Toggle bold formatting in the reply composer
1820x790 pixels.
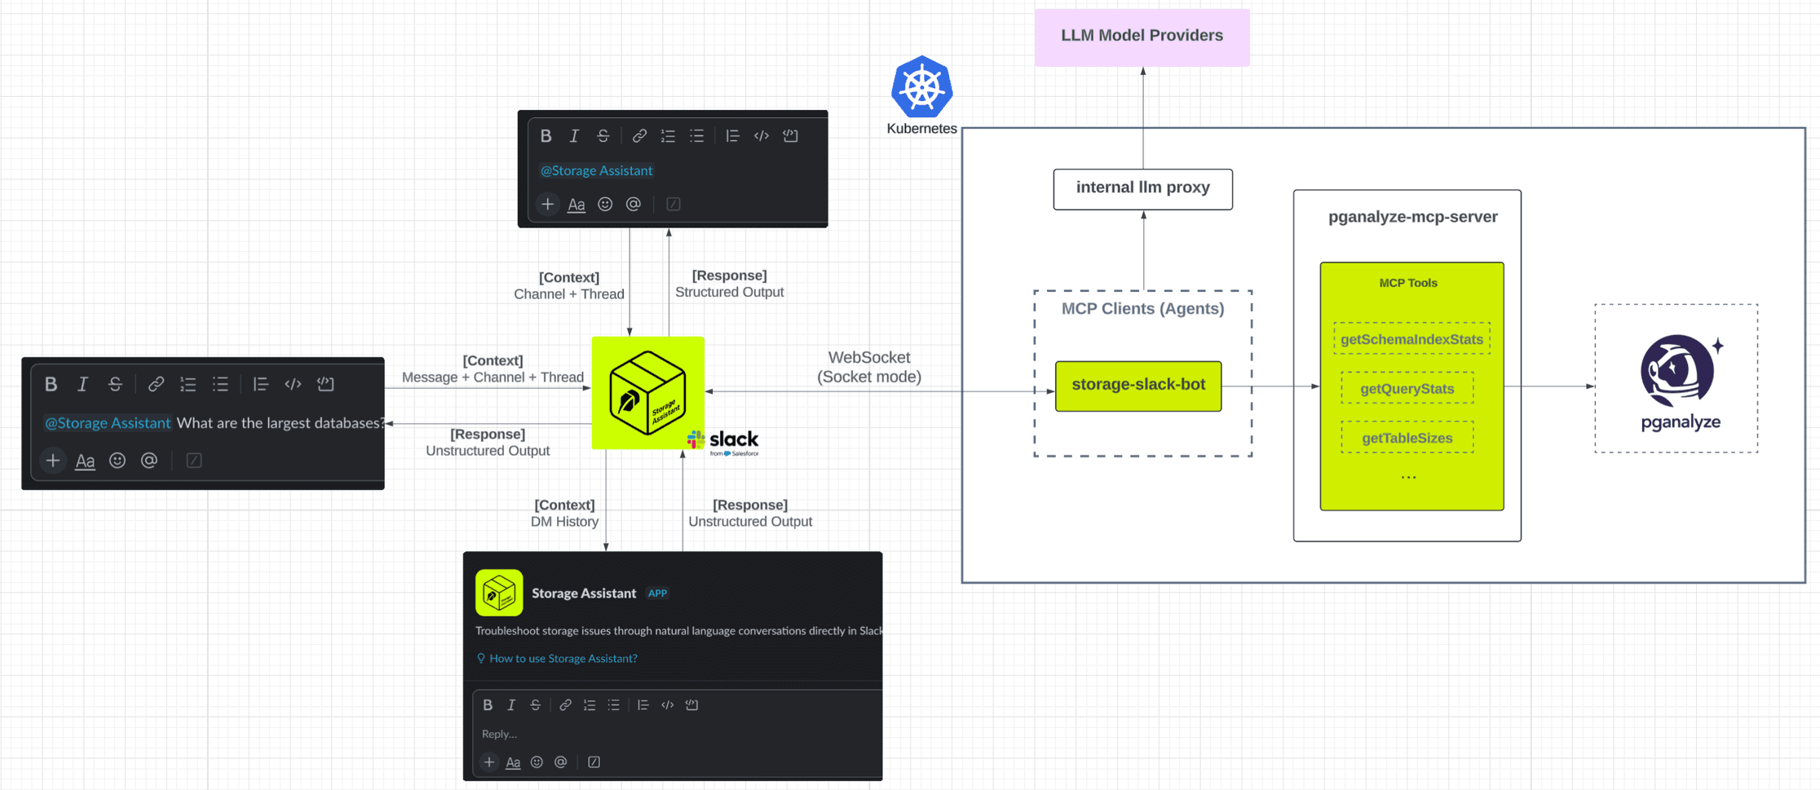click(488, 704)
